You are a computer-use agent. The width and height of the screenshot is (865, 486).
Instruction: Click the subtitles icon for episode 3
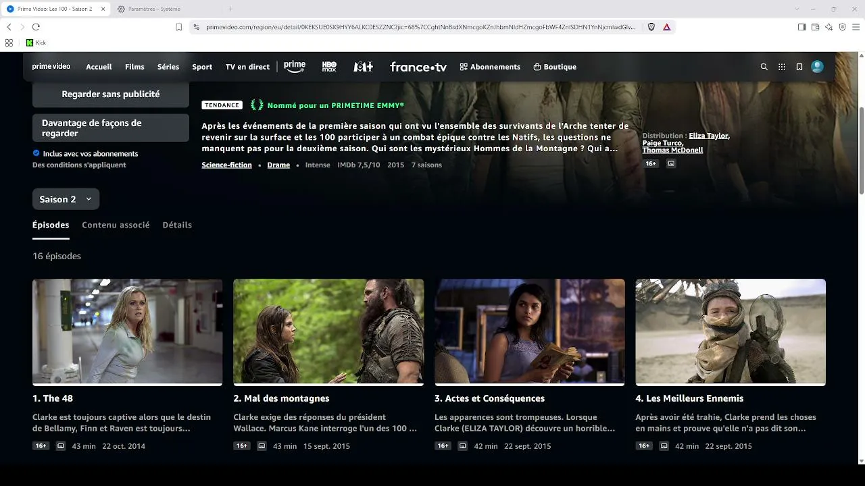(463, 446)
